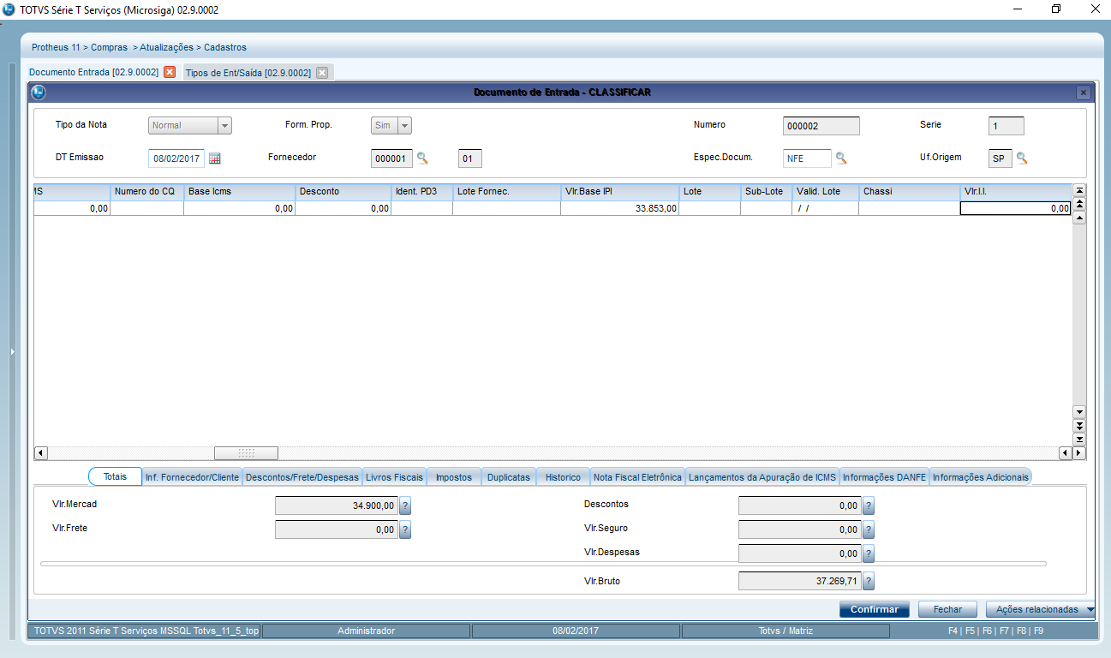
Task: Open Informações Adicionais tab
Action: point(980,477)
